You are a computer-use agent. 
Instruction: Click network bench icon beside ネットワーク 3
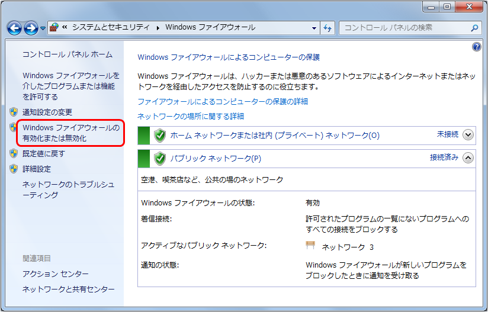(310, 246)
